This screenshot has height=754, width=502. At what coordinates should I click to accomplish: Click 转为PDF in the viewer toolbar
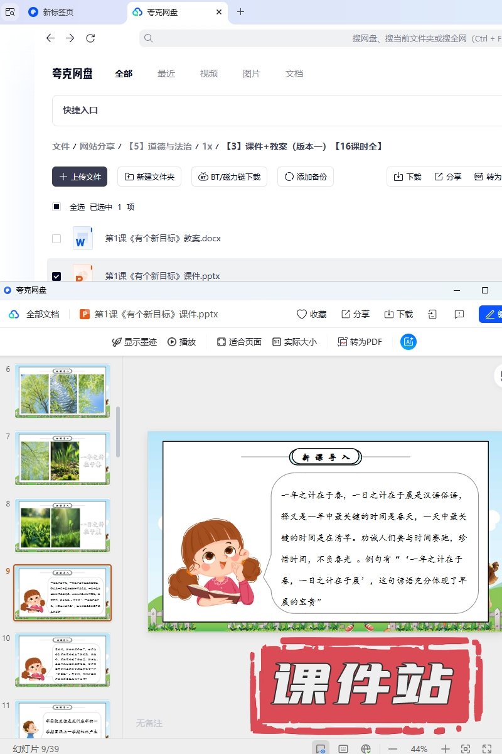pos(360,342)
